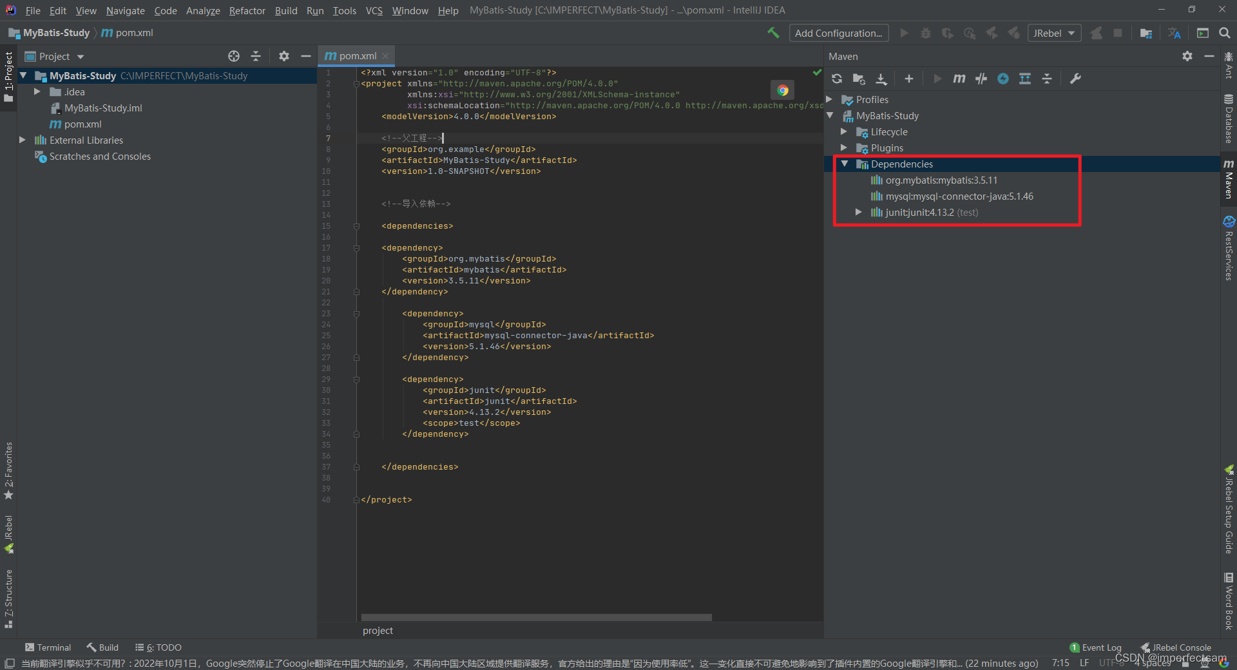Click the Chrome browser preview icon in editor
1237x670 pixels.
783,90
